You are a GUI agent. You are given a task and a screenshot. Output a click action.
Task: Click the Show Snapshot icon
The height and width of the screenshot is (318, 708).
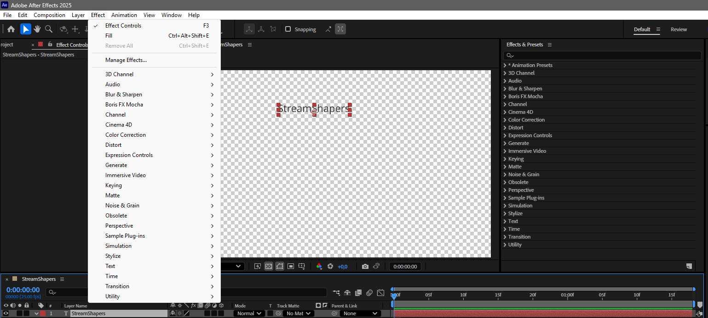tap(376, 266)
